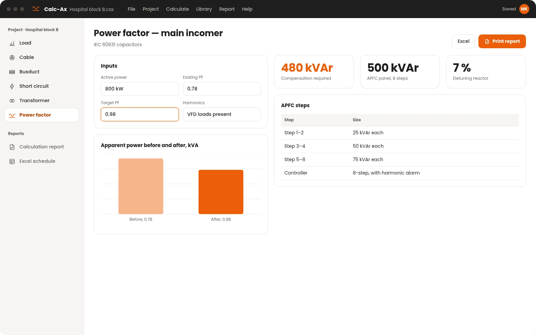The width and height of the screenshot is (536, 335).
Task: Click the document icon in Print report
Action: (487, 42)
